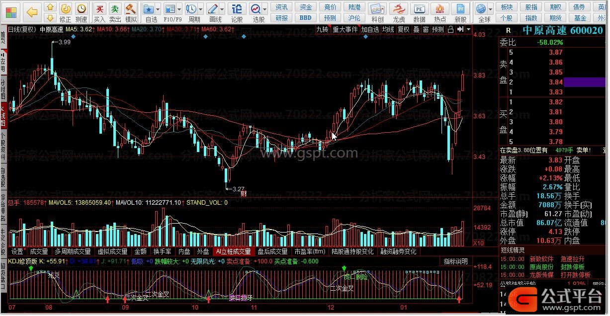Click the 模拟 gavel simulation icon
Viewport: 610px width, 316px height.
(131, 8)
